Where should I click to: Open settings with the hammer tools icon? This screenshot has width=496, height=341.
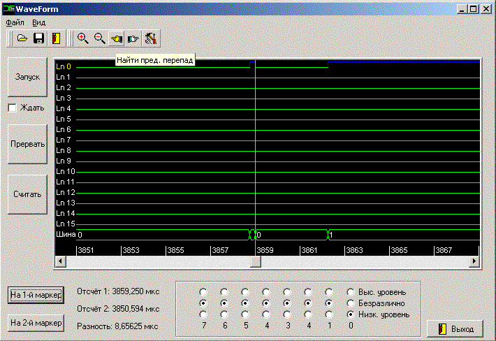[x=150, y=38]
